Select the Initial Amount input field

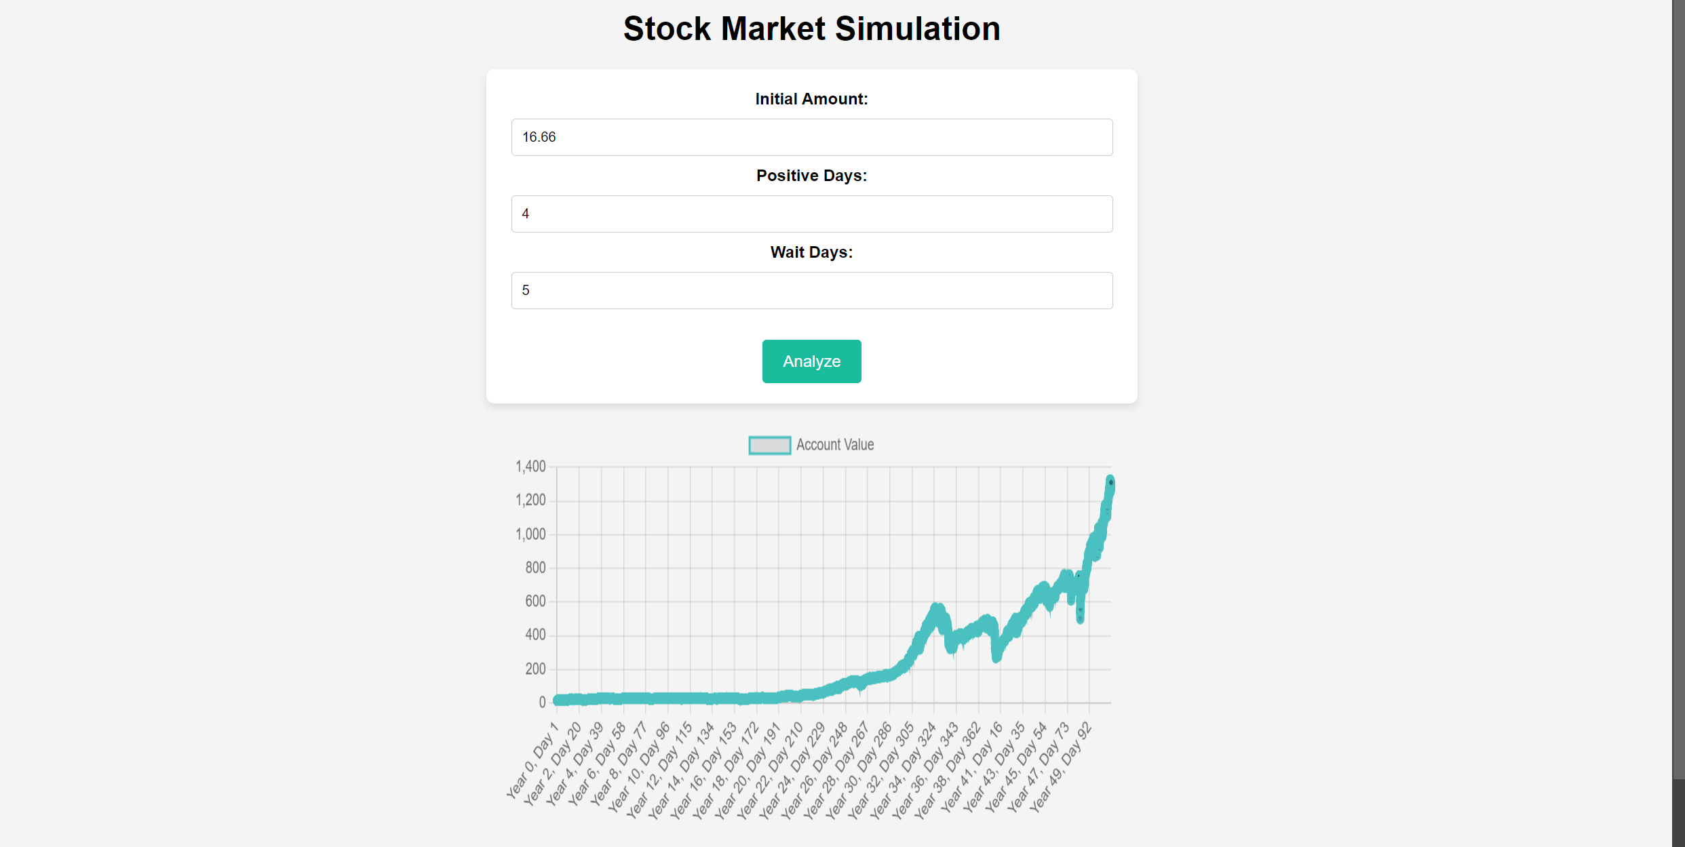pos(811,137)
